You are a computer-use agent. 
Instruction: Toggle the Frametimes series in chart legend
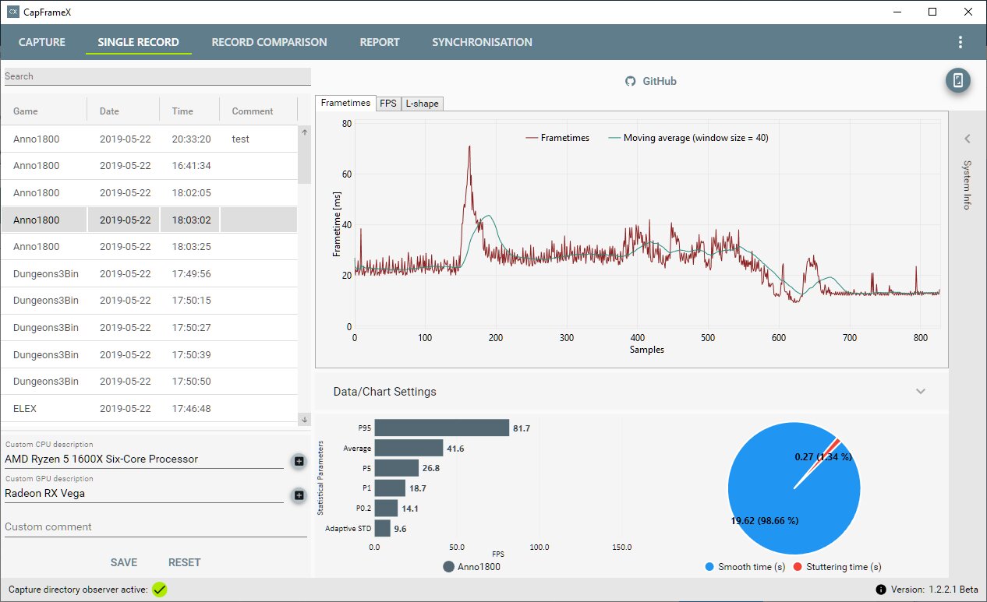[x=557, y=138]
